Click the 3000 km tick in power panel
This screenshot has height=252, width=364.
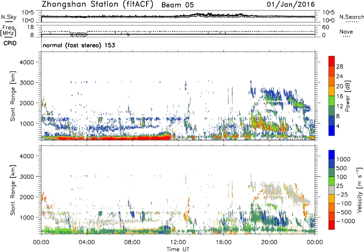click(x=27, y=83)
